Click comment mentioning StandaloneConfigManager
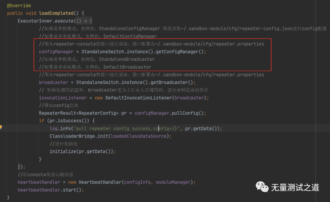Screen dimensions: 330x202 183,29
